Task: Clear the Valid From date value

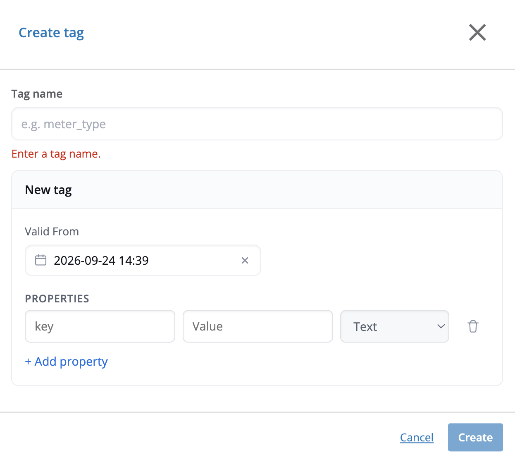Action: pyautogui.click(x=245, y=260)
